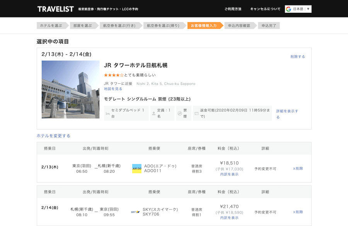Click the JR Tower hotel photo
This screenshot has width=348, height=226.
[x=71, y=89]
